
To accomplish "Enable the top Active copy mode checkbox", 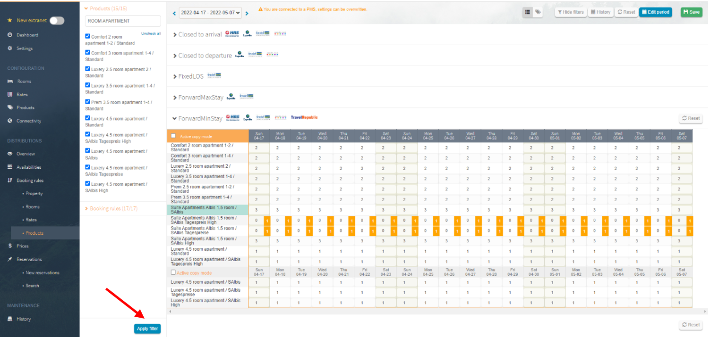I will tap(173, 136).
